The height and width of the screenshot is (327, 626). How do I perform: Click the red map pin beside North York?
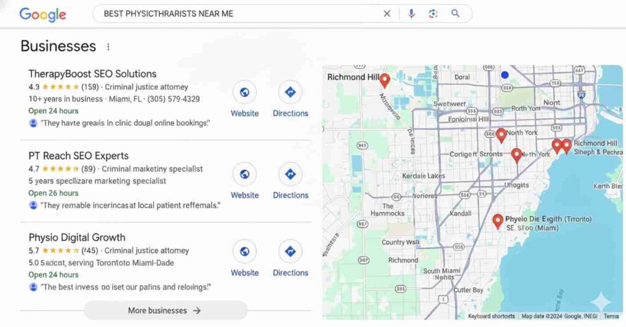point(501,136)
